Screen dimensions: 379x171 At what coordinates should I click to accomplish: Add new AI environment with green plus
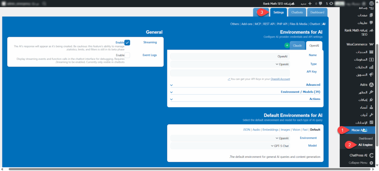[x=287, y=45]
